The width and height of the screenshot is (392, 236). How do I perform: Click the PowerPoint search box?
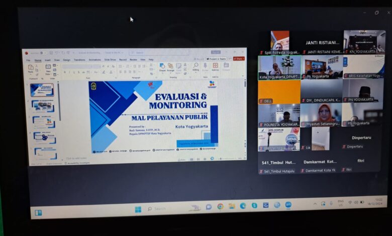[159, 52]
